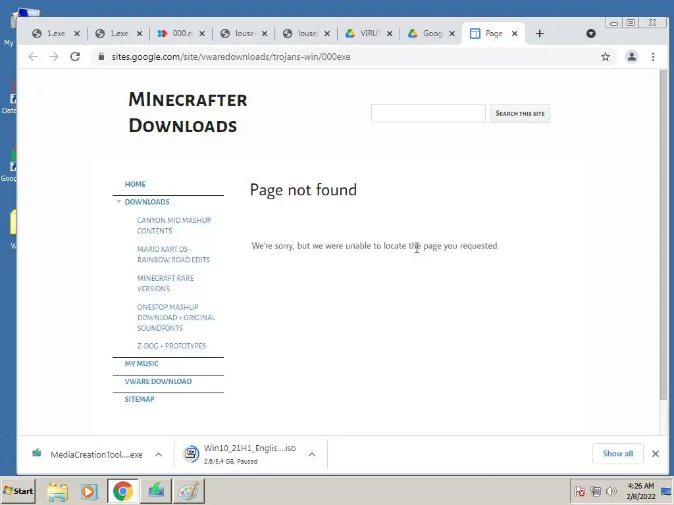Open the Paint taskbar icon

[189, 491]
